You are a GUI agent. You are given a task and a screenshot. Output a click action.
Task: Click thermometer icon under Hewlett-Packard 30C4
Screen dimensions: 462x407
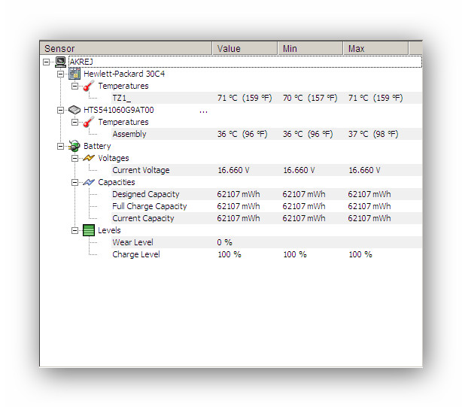[x=89, y=86]
